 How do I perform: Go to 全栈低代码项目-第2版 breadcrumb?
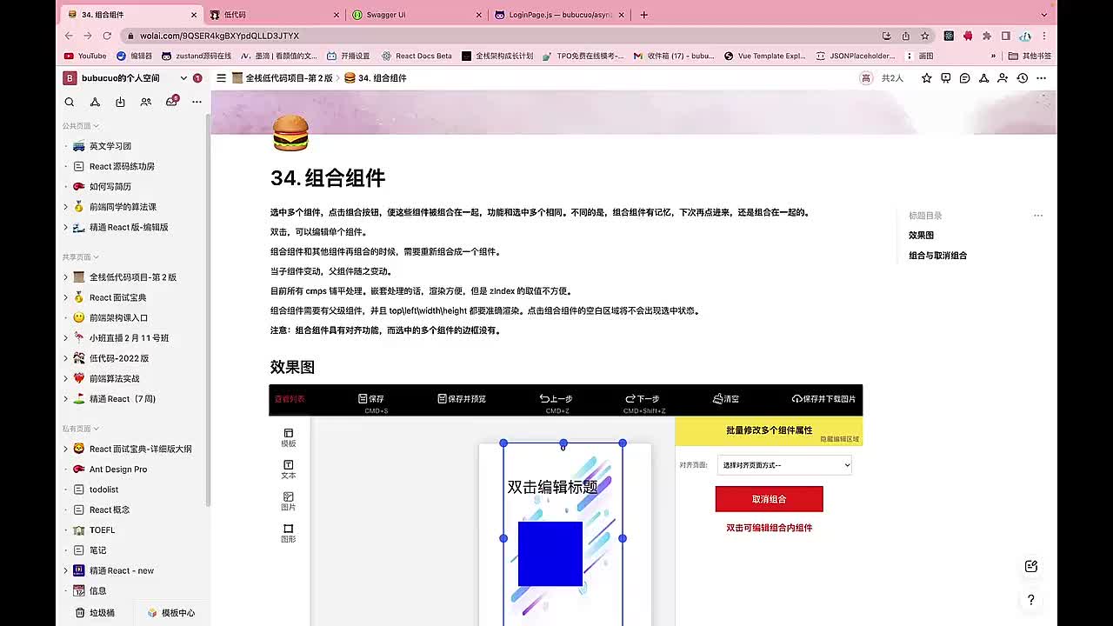point(283,78)
